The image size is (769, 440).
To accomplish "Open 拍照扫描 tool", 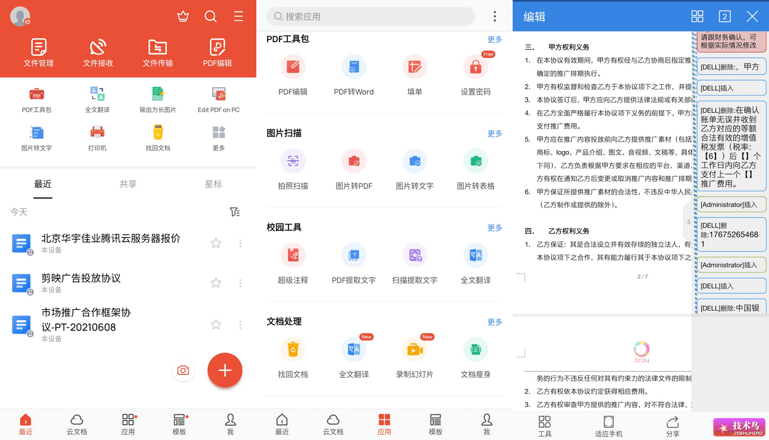I will [293, 169].
